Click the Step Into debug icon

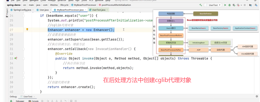point(52,101)
